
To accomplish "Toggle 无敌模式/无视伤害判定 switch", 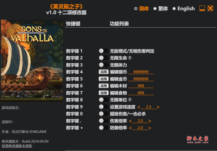I will (x=103, y=51).
